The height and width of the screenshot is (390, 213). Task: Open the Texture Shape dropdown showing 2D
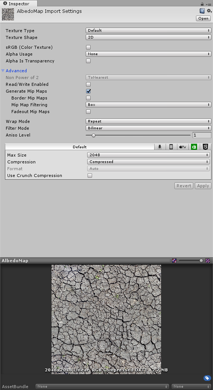[x=148, y=37]
